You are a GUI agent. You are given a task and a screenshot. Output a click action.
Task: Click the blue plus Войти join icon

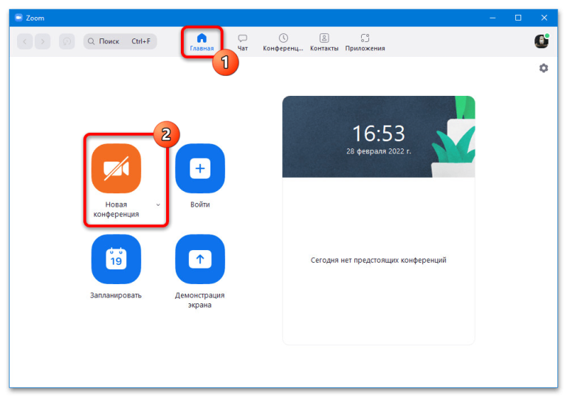click(x=200, y=168)
